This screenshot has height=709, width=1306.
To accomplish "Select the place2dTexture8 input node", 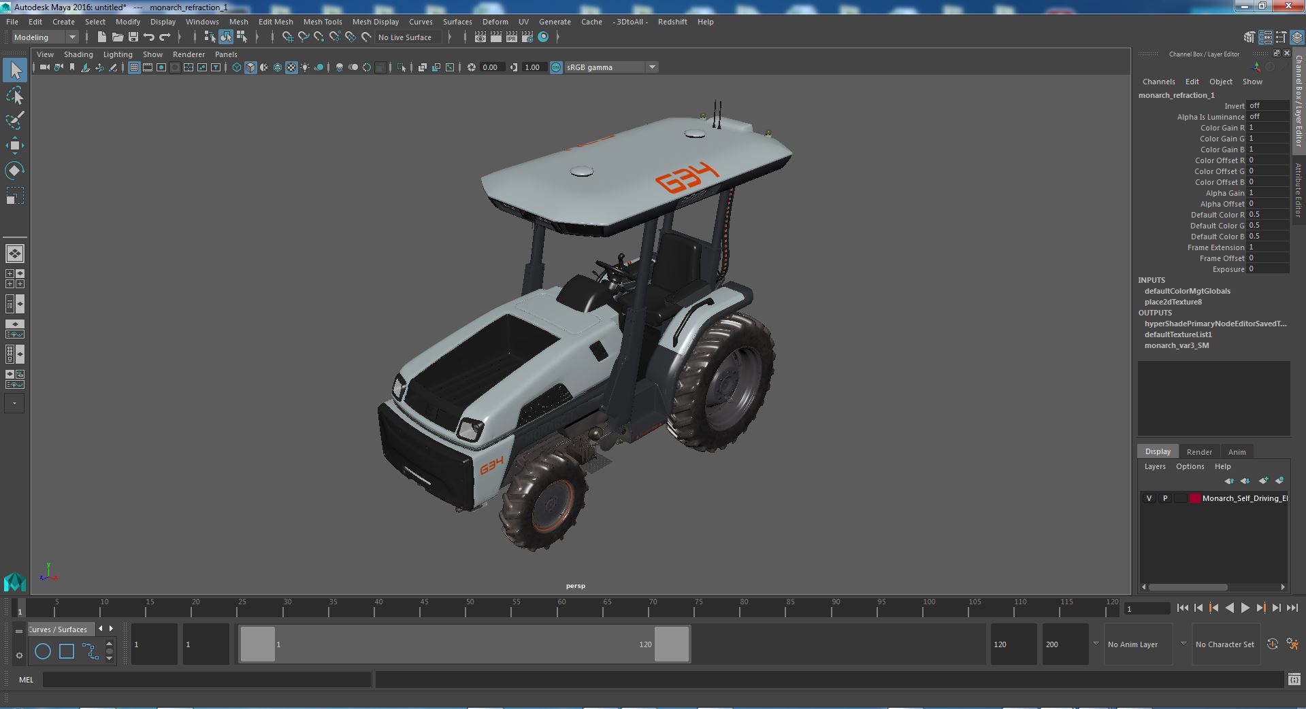I will [x=1173, y=302].
